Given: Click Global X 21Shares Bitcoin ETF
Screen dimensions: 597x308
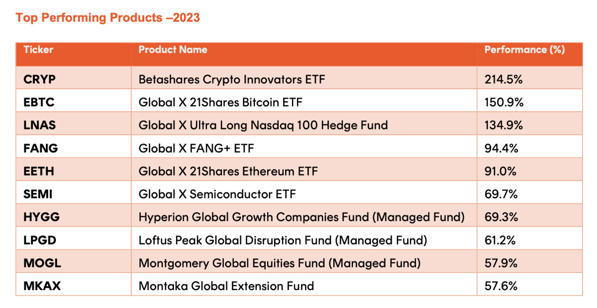Looking at the screenshot, I should point(220,102).
